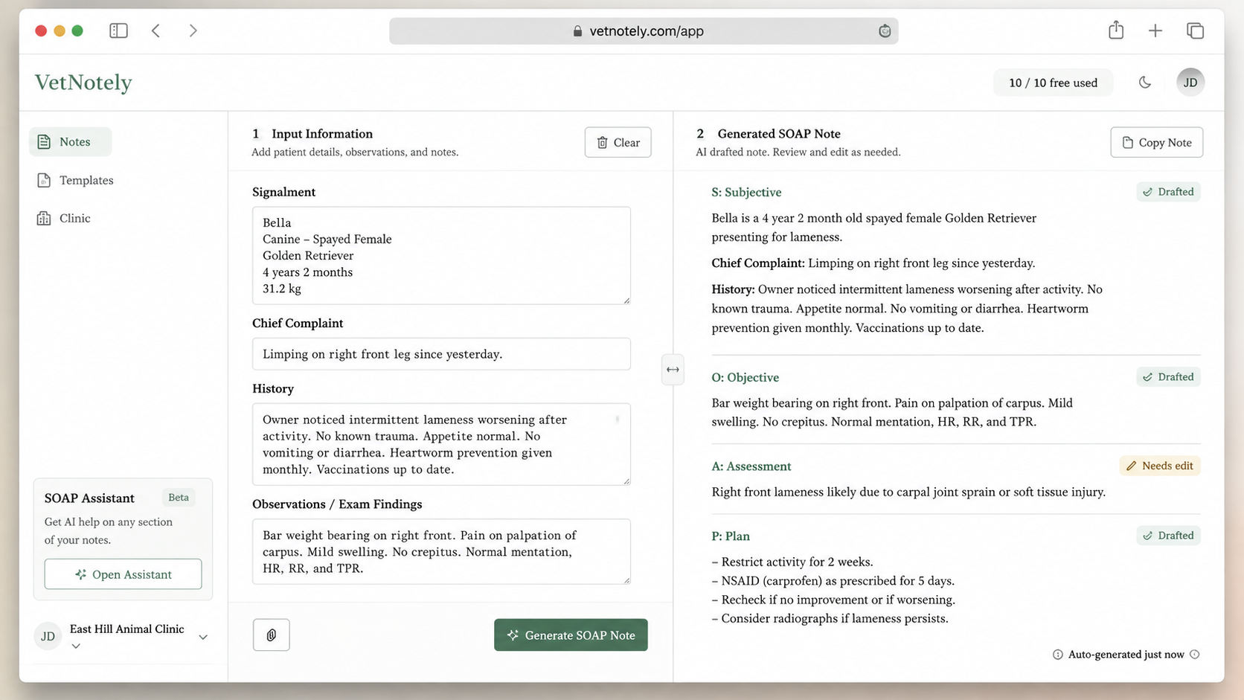
Task: Click the Generate SOAP Note button
Action: pos(571,635)
